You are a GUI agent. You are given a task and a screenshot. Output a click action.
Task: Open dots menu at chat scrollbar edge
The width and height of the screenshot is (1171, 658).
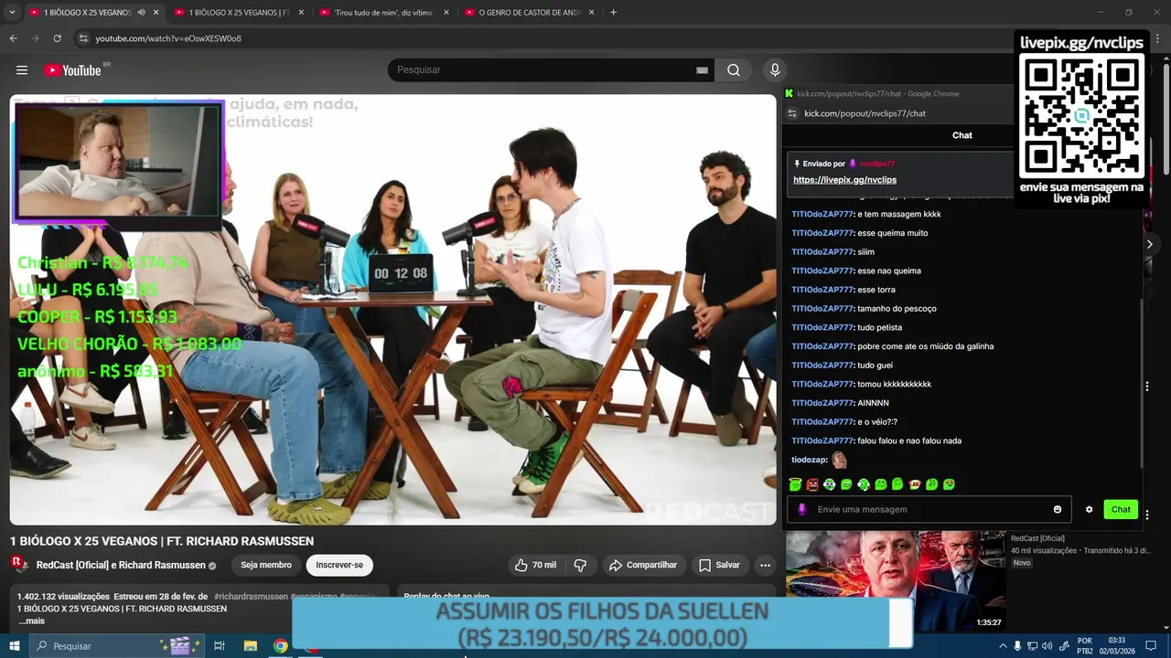pos(1146,386)
